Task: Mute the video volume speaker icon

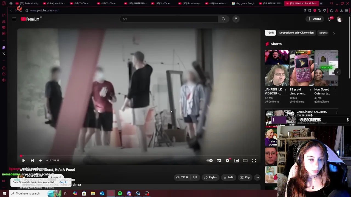Action: point(41,161)
